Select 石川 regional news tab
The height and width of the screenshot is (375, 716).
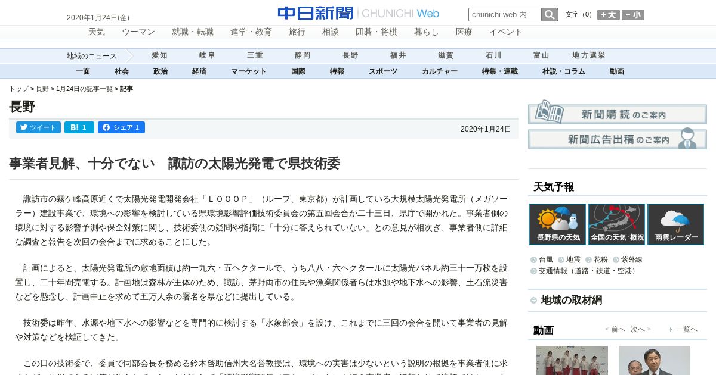[x=493, y=55]
